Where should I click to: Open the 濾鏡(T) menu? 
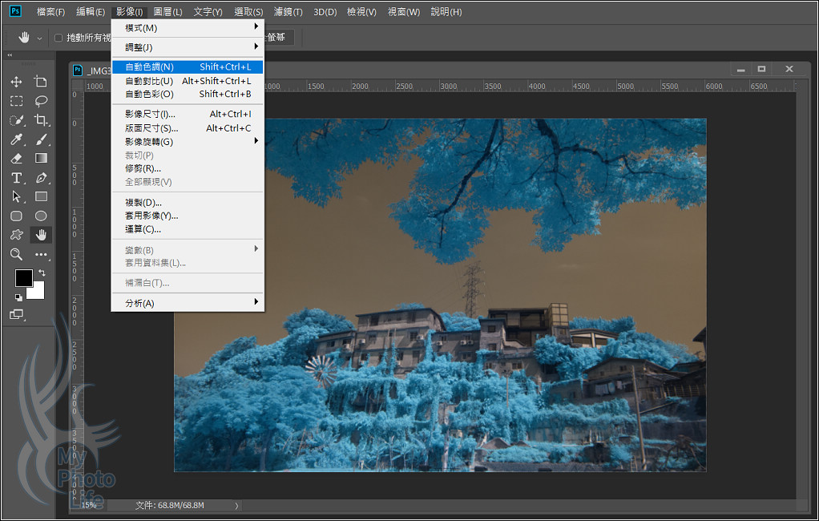(x=288, y=12)
